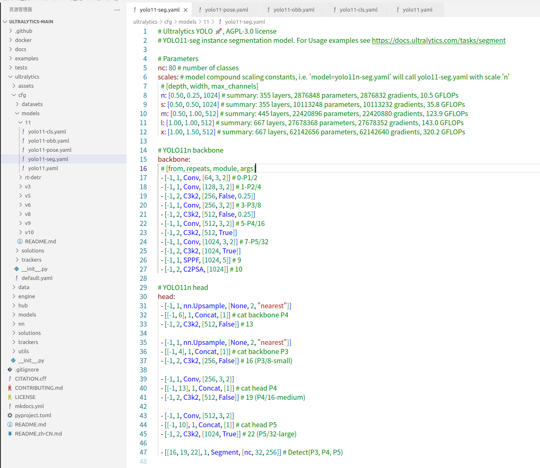Select yolo11-seg.yaml in the file tree
This screenshot has height=468, width=540.
[48, 159]
